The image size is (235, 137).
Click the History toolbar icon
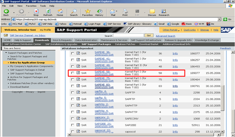[x=99, y=11]
